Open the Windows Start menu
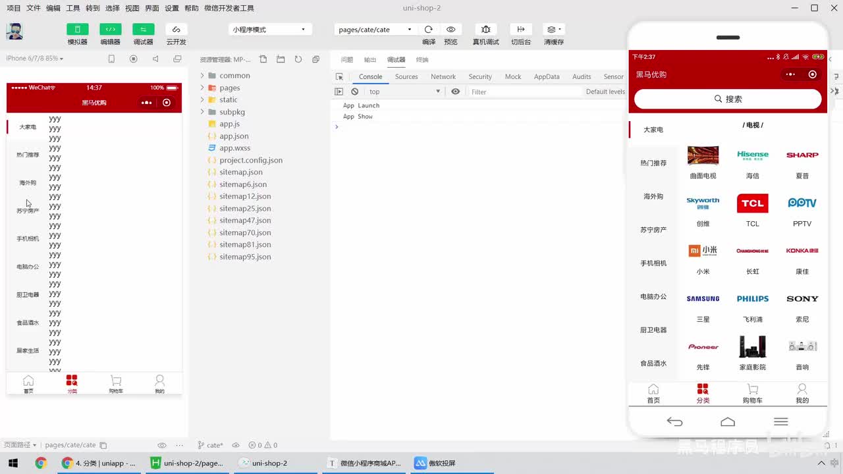 tap(13, 463)
